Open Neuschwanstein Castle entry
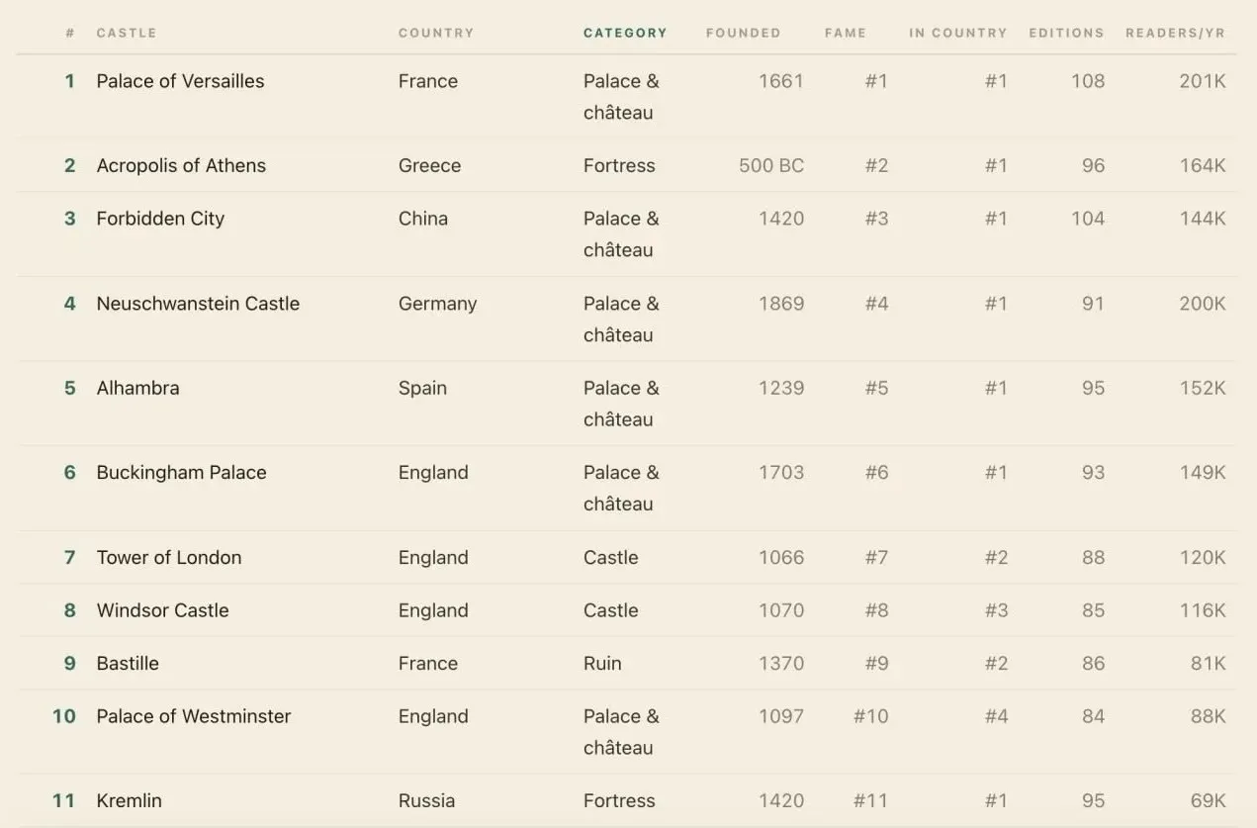Image resolution: width=1257 pixels, height=828 pixels. coord(198,304)
